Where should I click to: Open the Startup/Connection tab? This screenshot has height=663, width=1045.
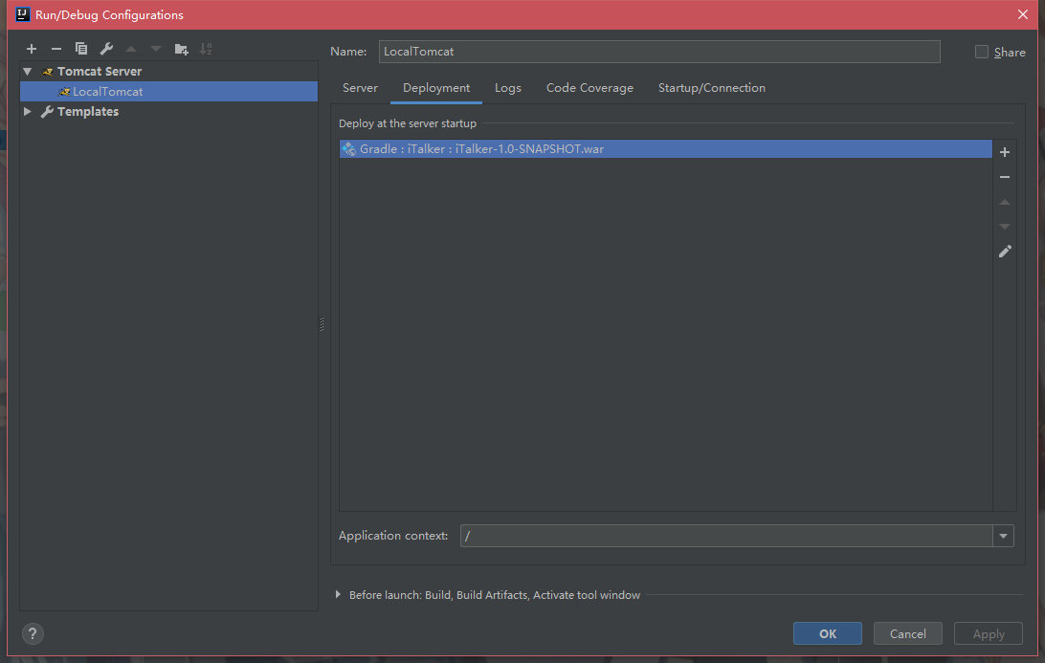pyautogui.click(x=712, y=88)
